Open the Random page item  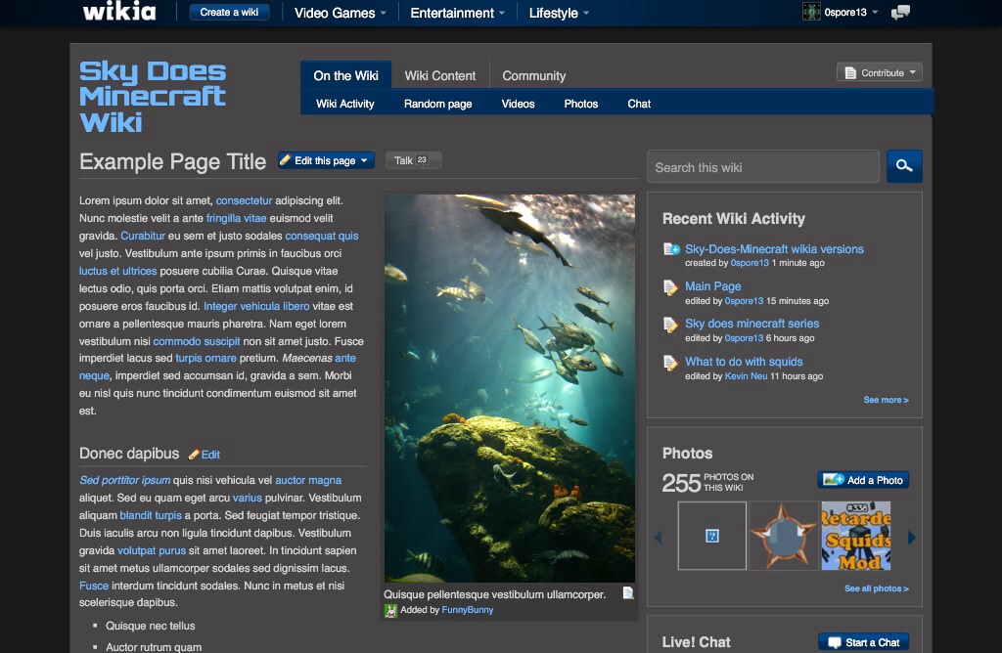pyautogui.click(x=437, y=104)
